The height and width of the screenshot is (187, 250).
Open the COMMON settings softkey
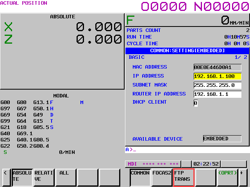[140, 178]
